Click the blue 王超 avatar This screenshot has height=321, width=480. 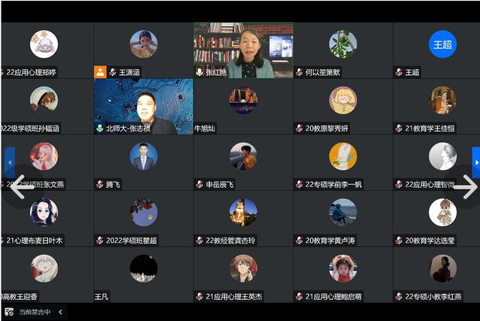click(442, 44)
